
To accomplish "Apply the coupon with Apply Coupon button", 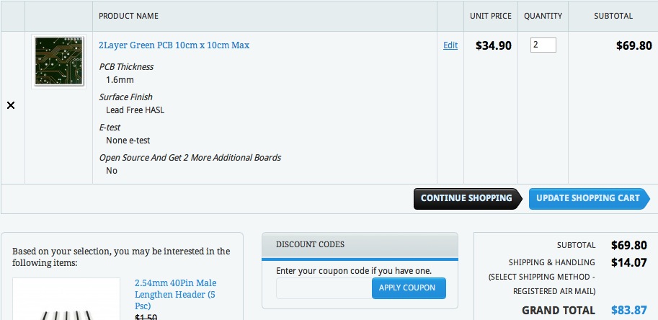I will [x=408, y=288].
